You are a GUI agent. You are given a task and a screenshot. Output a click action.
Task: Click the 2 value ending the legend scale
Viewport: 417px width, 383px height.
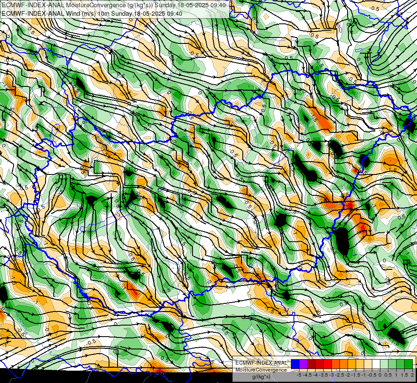[x=412, y=375]
